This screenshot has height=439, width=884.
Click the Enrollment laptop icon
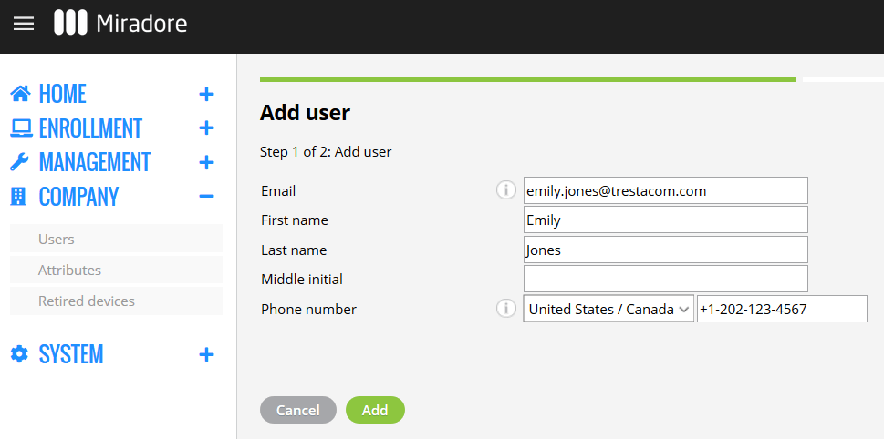(21, 128)
